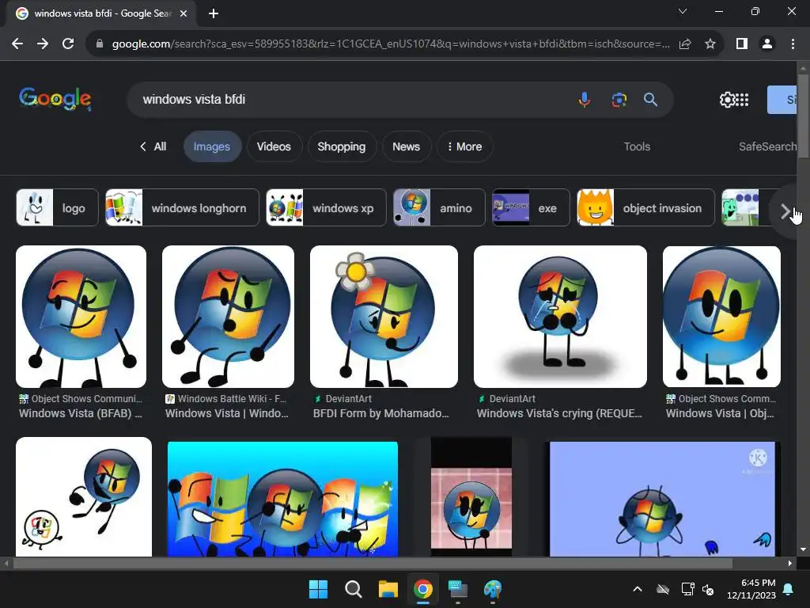Submit search with magnifier icon
Image resolution: width=810 pixels, height=608 pixels.
pyautogui.click(x=650, y=99)
